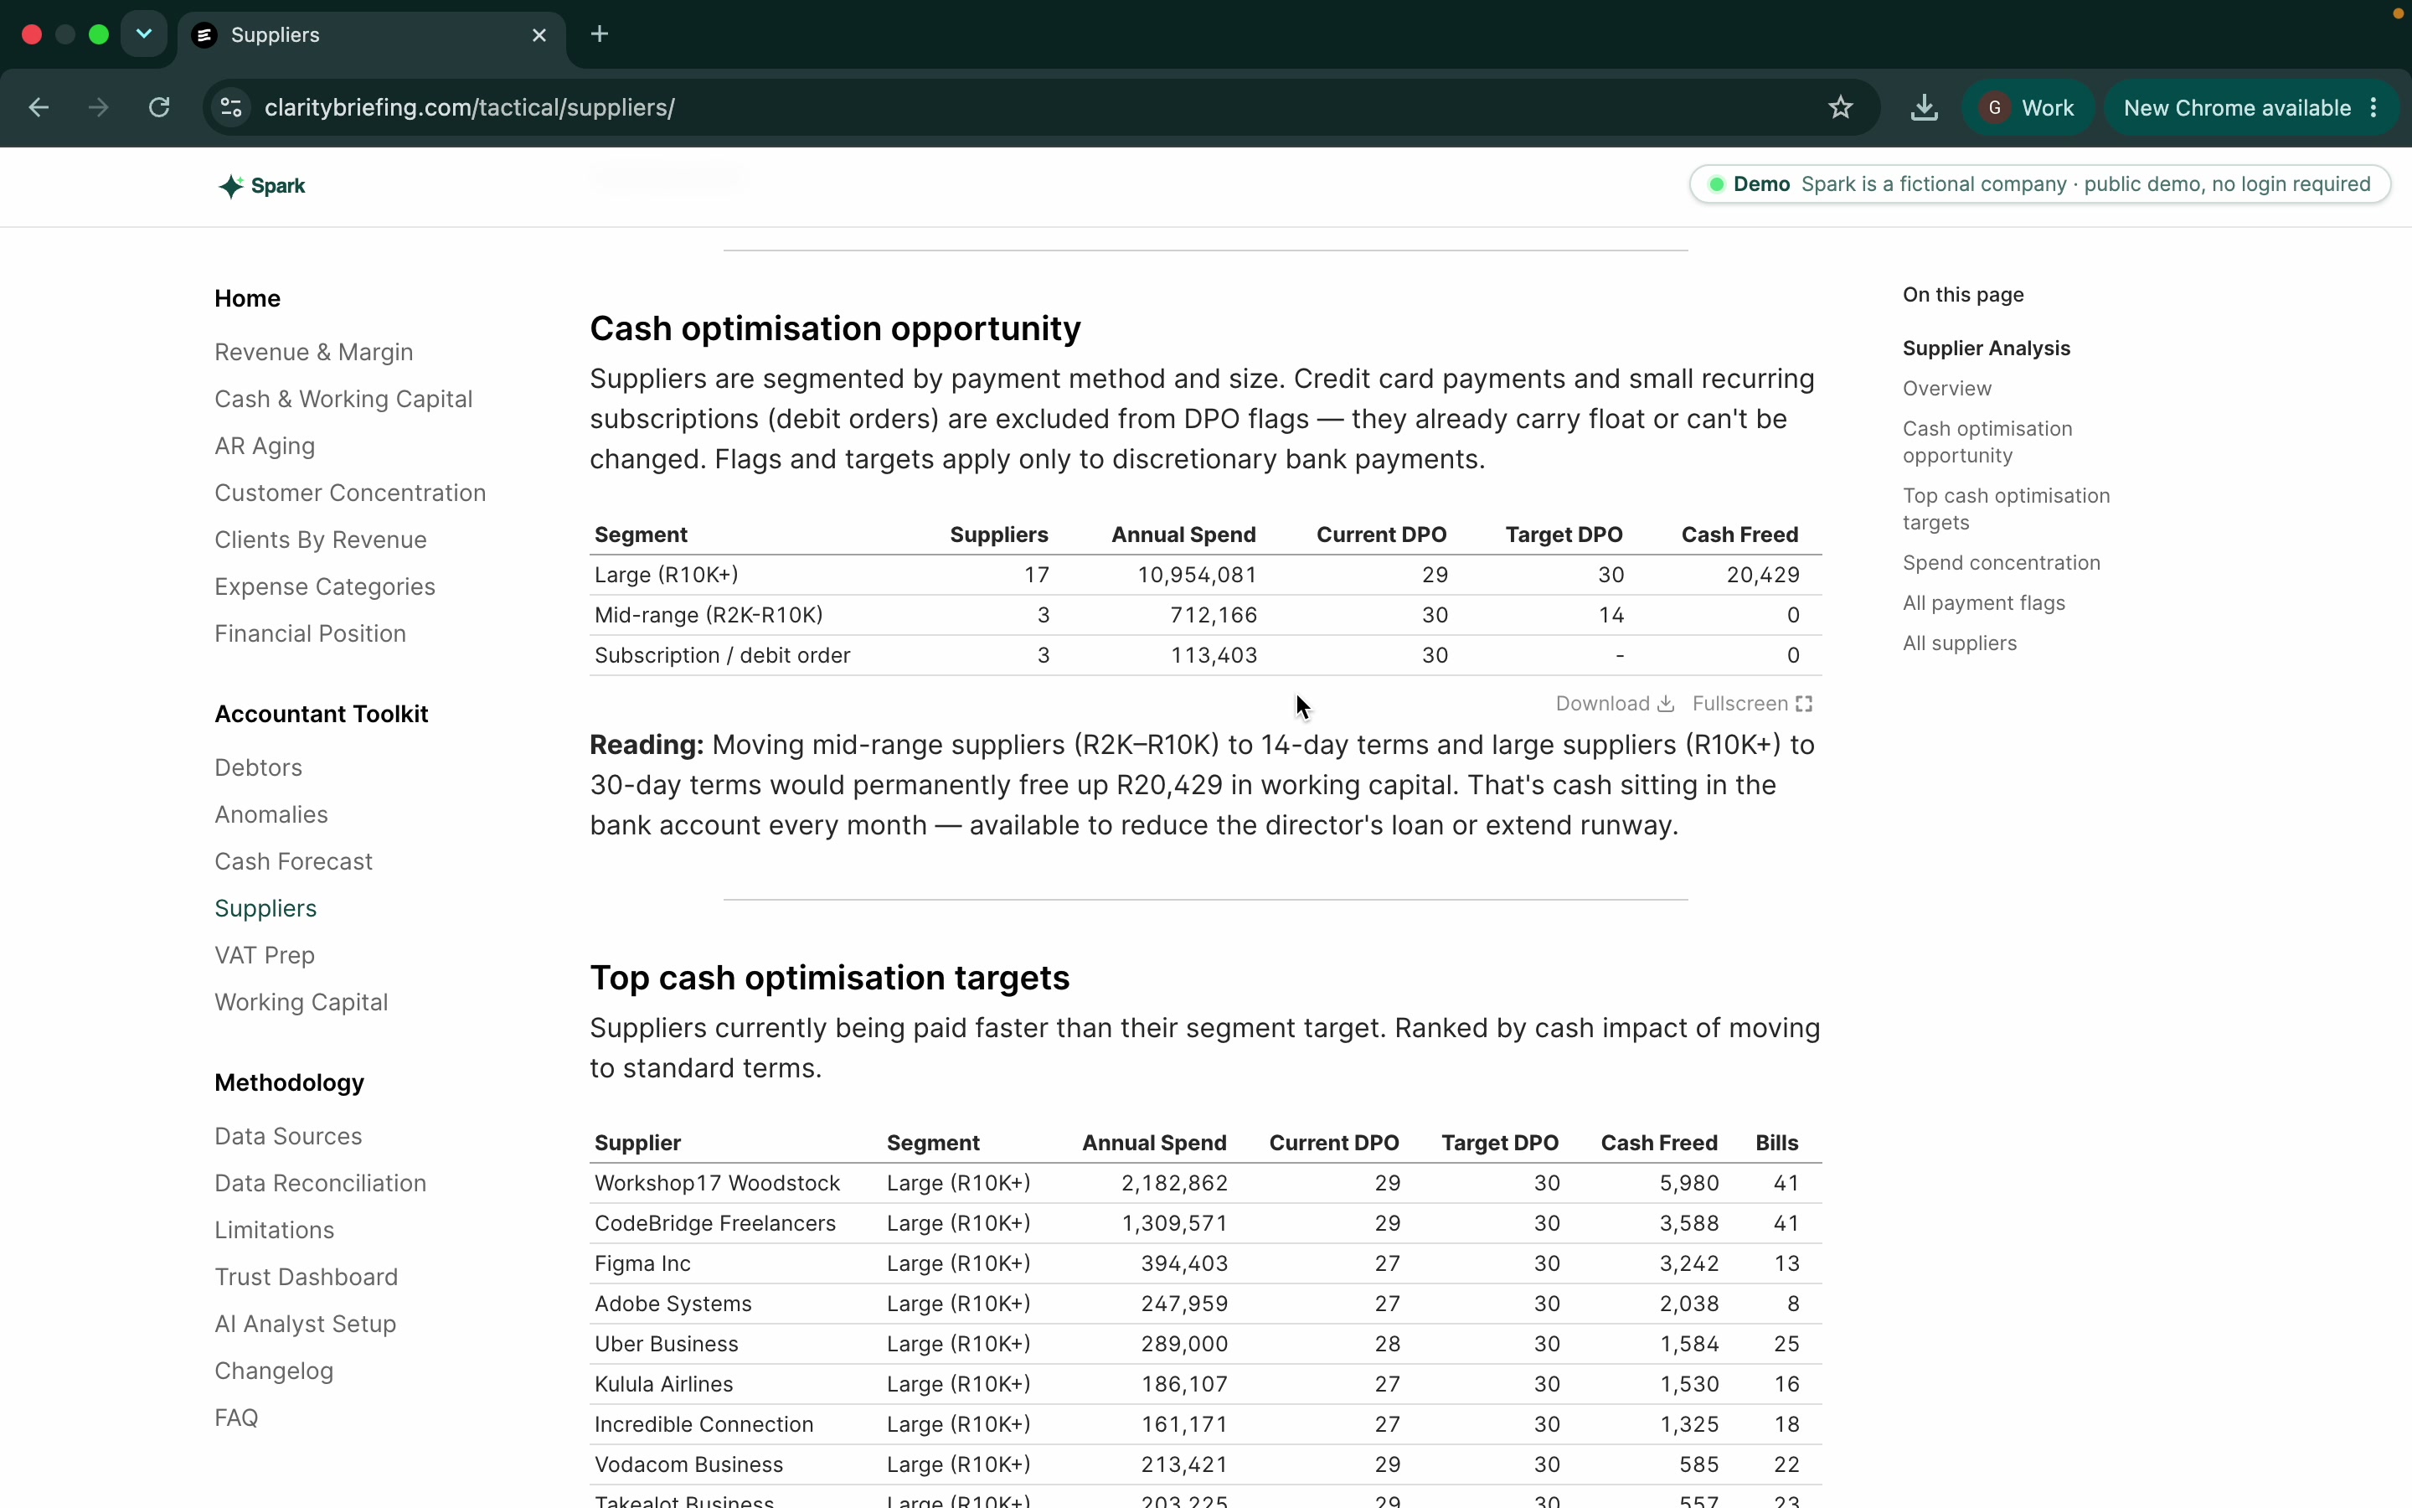Click the Bills column header
The width and height of the screenshot is (2412, 1508).
tap(1776, 1143)
